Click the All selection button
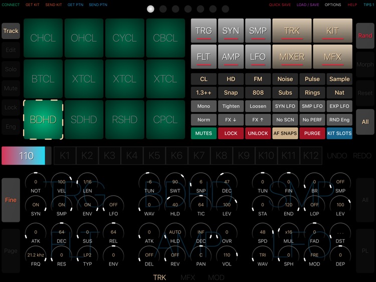Image resolution: width=376 pixels, height=282 pixels. pyautogui.click(x=365, y=122)
